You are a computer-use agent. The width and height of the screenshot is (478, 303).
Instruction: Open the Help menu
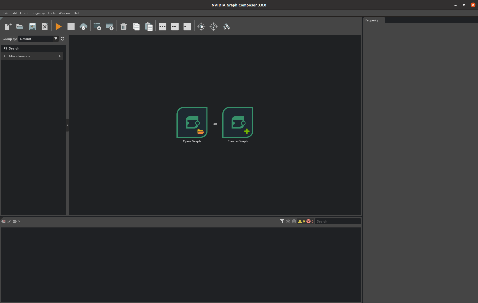coord(77,13)
